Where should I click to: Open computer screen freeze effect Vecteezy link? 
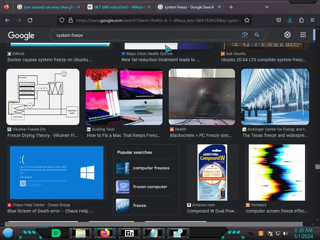tap(277, 211)
